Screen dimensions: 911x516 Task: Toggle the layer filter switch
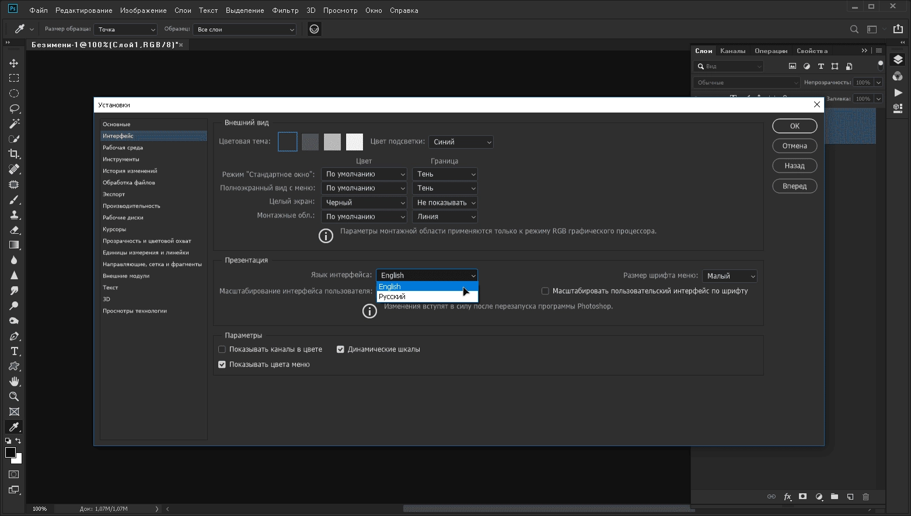pos(880,65)
